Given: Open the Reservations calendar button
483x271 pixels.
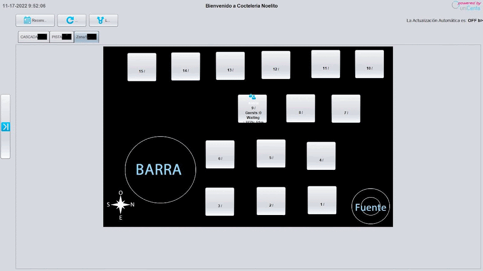Looking at the screenshot, I should (35, 20).
